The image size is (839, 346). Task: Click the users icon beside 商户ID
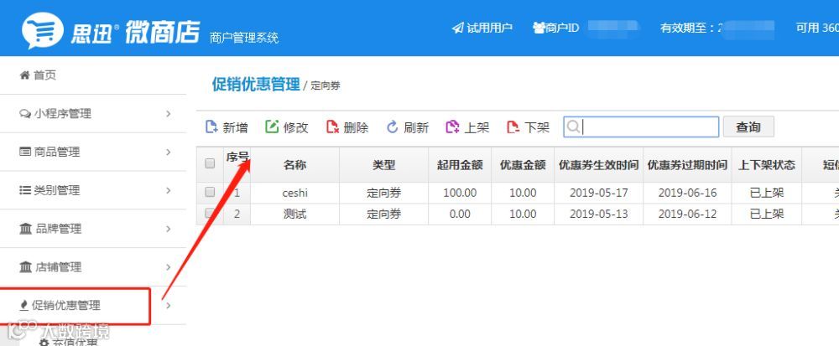[x=539, y=28]
